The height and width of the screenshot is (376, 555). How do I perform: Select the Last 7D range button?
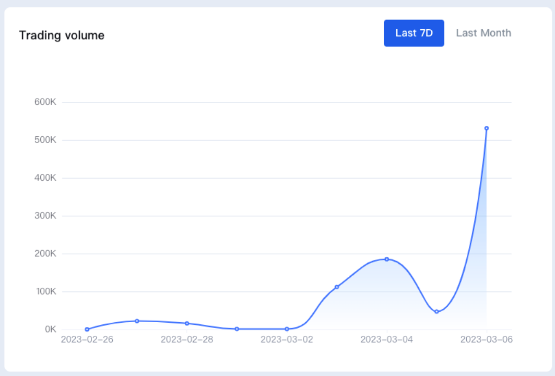414,33
